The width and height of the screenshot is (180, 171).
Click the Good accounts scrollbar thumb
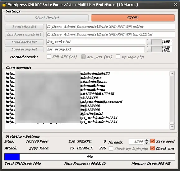[x=172, y=123]
